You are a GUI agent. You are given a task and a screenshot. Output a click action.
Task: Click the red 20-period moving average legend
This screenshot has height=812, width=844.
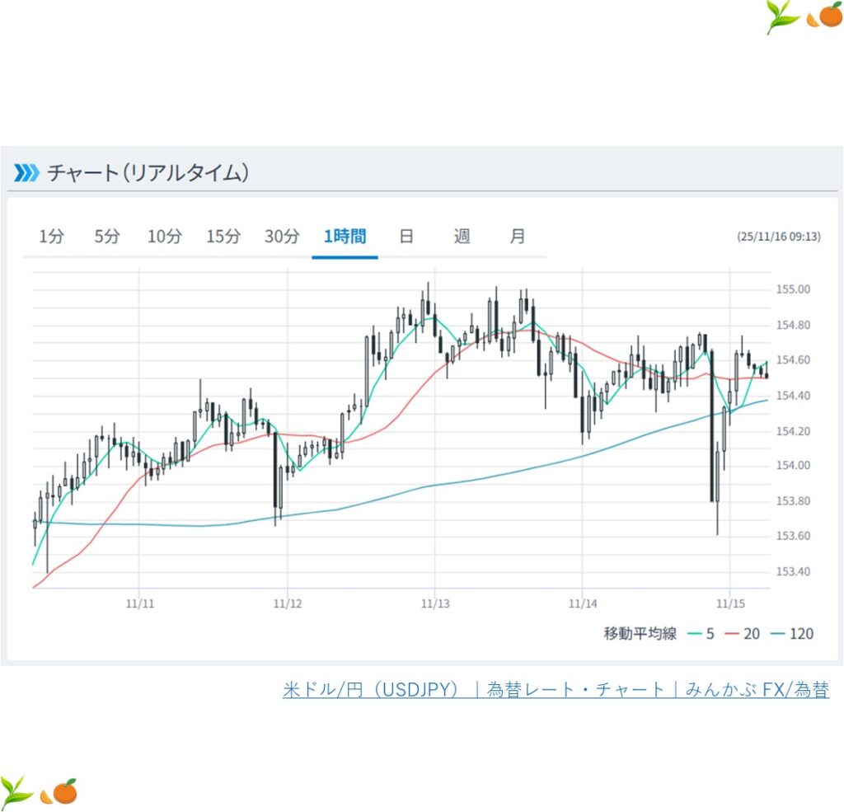(742, 633)
